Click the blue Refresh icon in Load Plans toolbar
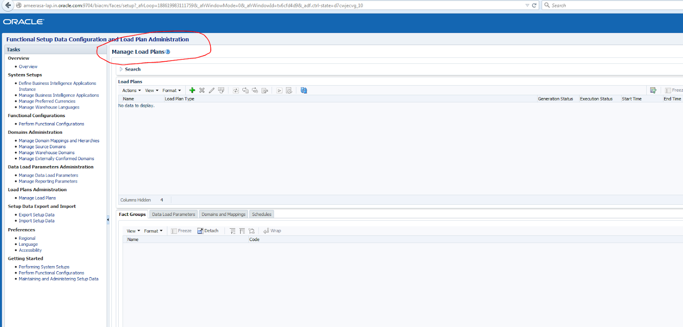 pos(304,90)
